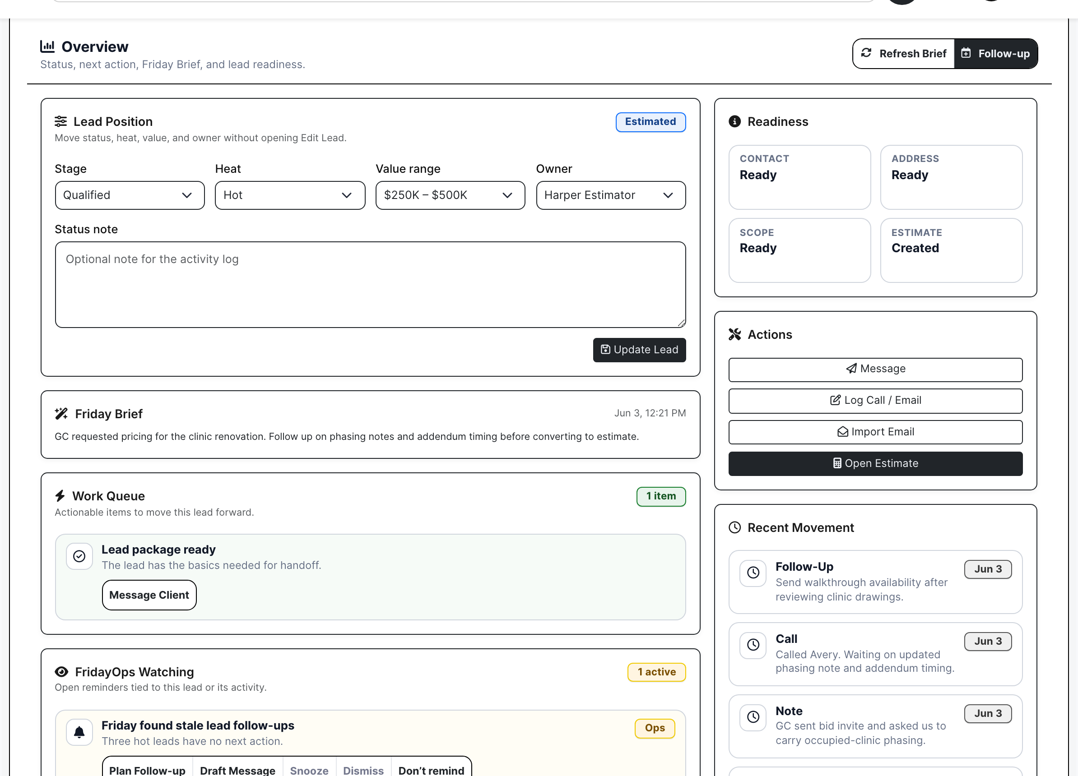The width and height of the screenshot is (1078, 776).
Task: Click the 'Send walkthrough availability' follow-up text
Action: click(861, 590)
